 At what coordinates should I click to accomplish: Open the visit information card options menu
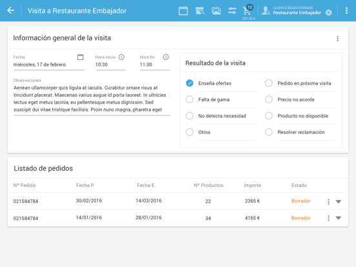(337, 39)
